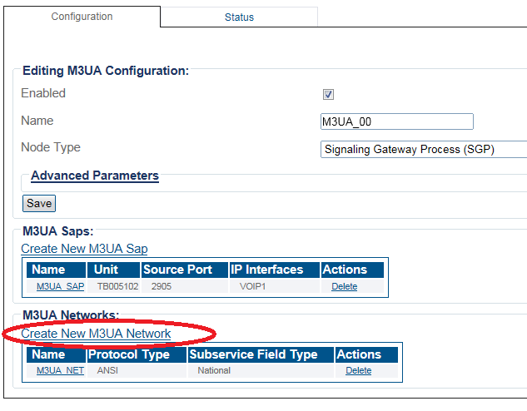Switch to the Status tab
The height and width of the screenshot is (411, 527).
tap(239, 17)
